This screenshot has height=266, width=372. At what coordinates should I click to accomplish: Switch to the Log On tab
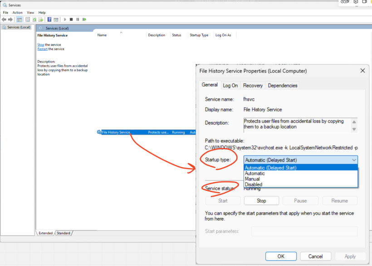pyautogui.click(x=230, y=86)
